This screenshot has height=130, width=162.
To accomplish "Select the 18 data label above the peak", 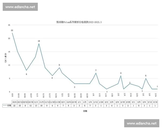I will pos(39,41).
